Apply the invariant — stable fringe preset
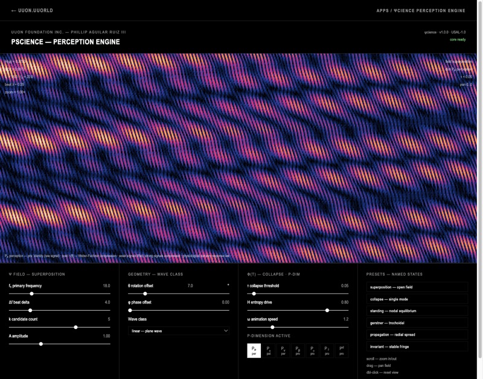 [417, 346]
